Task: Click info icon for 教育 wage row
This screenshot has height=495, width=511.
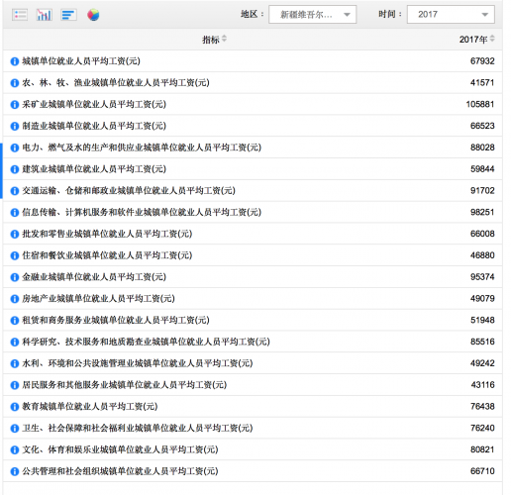Action: pyautogui.click(x=15, y=407)
